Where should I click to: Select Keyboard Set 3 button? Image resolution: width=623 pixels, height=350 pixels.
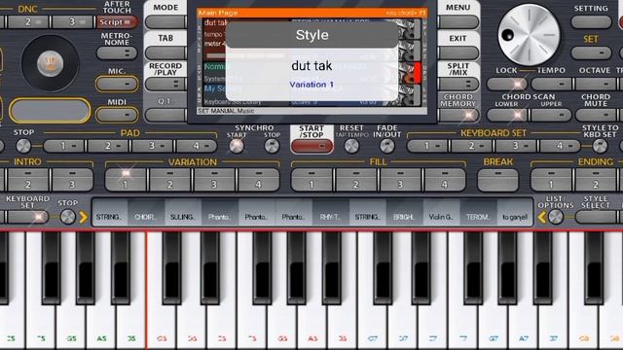point(516,146)
